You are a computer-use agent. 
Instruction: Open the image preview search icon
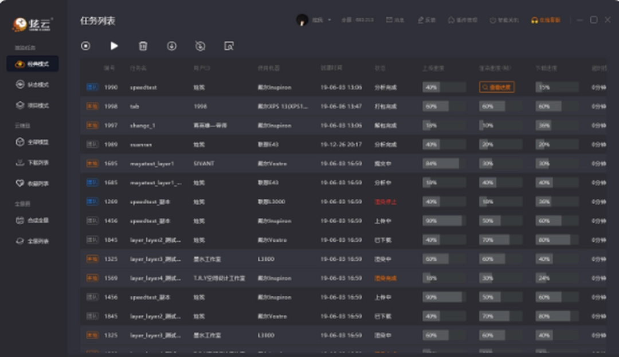tap(229, 46)
